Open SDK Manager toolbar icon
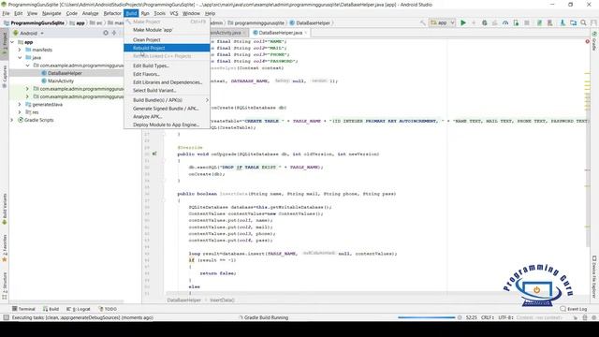 tap(562, 22)
